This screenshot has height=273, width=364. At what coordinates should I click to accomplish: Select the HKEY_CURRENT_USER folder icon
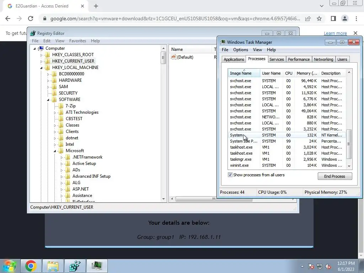coord(47,61)
